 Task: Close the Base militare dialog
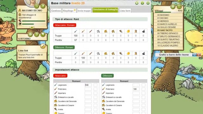click(148, 3)
